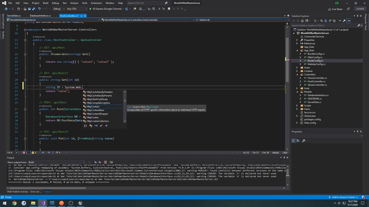Screen dimensions: 369x207
Task: Expand the Areas folder node
Action: tap(297, 68)
